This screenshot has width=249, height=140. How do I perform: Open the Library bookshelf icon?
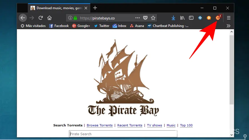(182, 18)
